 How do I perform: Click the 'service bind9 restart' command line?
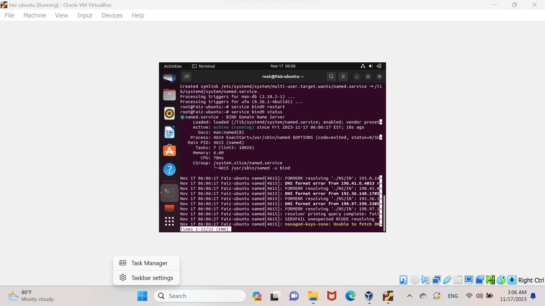pyautogui.click(x=232, y=107)
